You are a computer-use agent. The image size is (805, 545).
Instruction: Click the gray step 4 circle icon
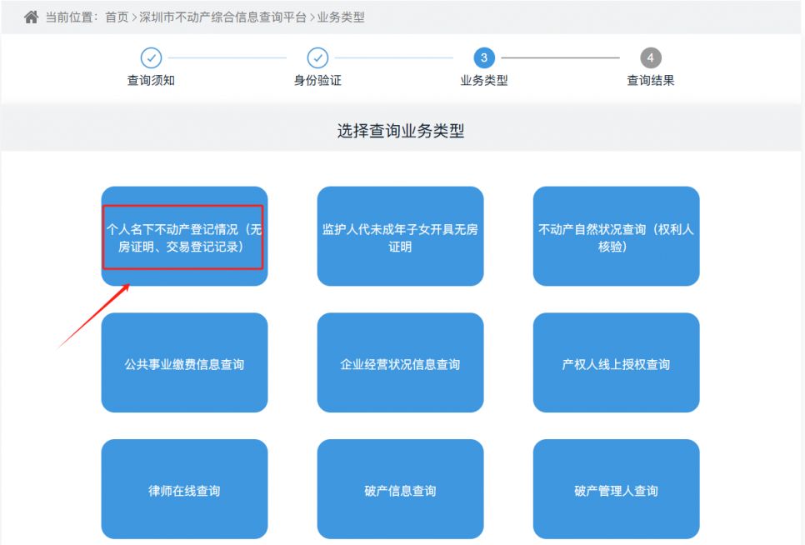pos(651,58)
